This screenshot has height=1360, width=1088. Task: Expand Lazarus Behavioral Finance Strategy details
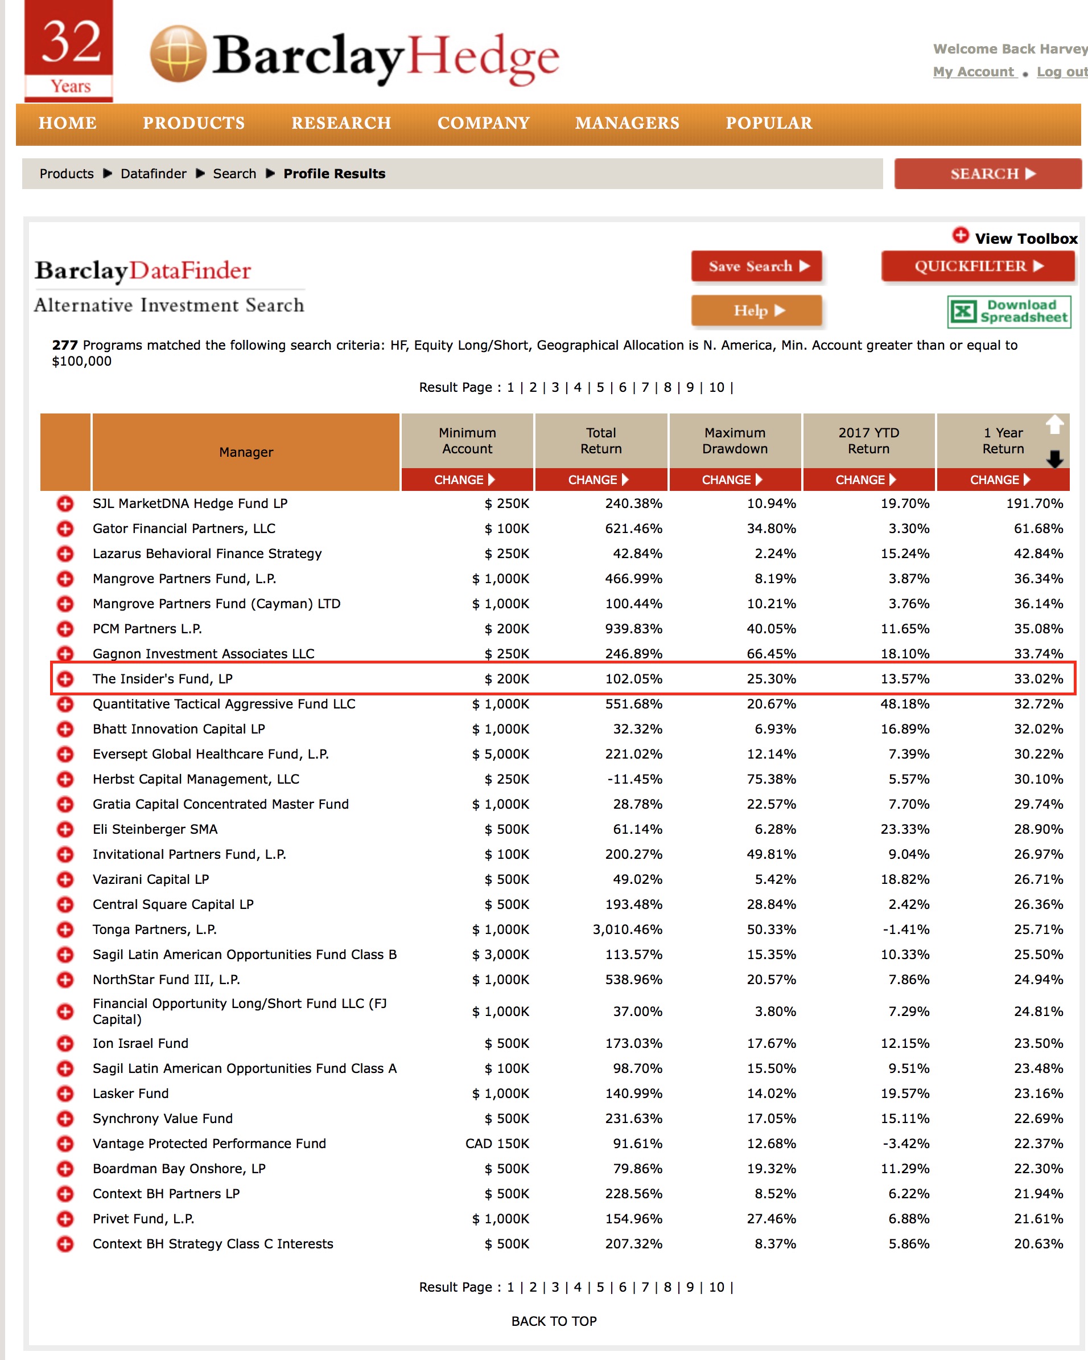pyautogui.click(x=65, y=554)
